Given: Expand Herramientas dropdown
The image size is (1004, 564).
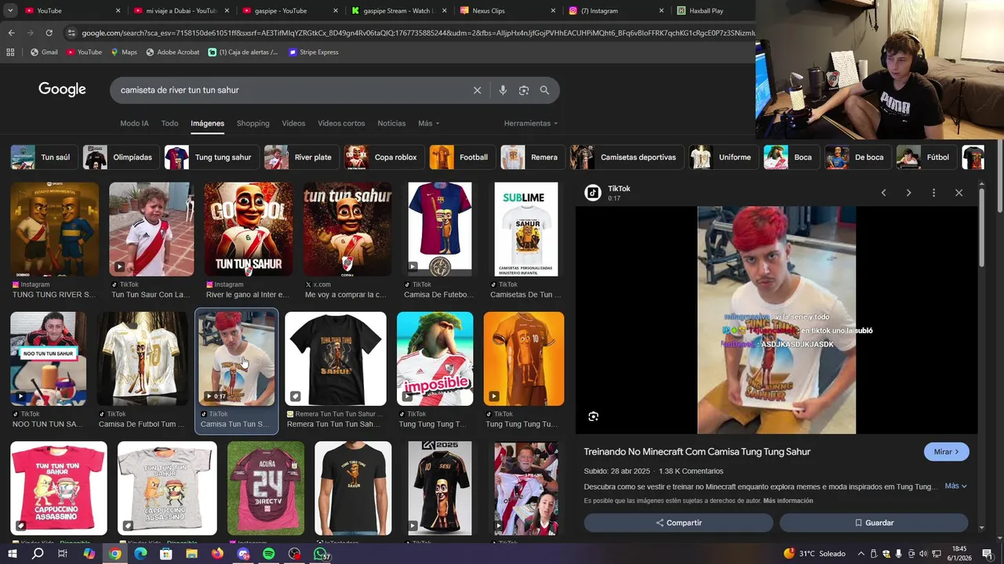Looking at the screenshot, I should 531,123.
